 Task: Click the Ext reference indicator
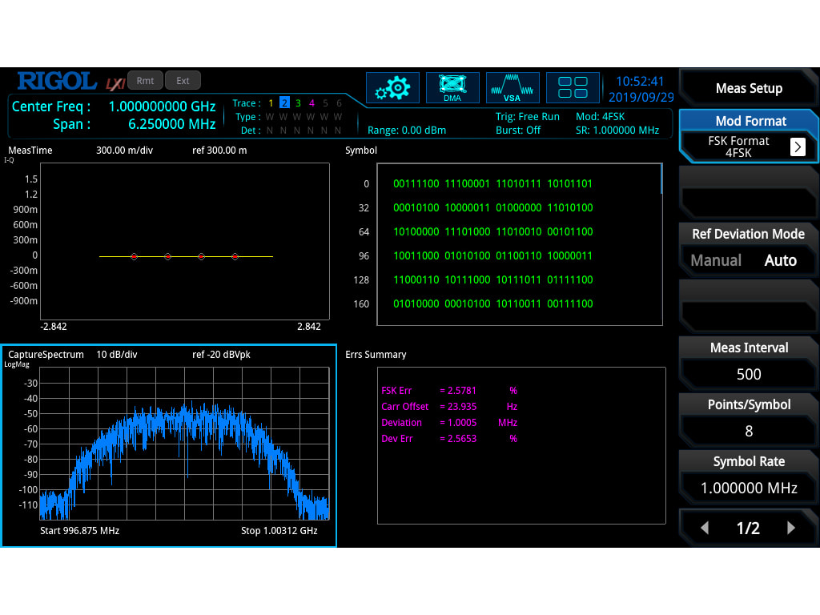pos(183,80)
